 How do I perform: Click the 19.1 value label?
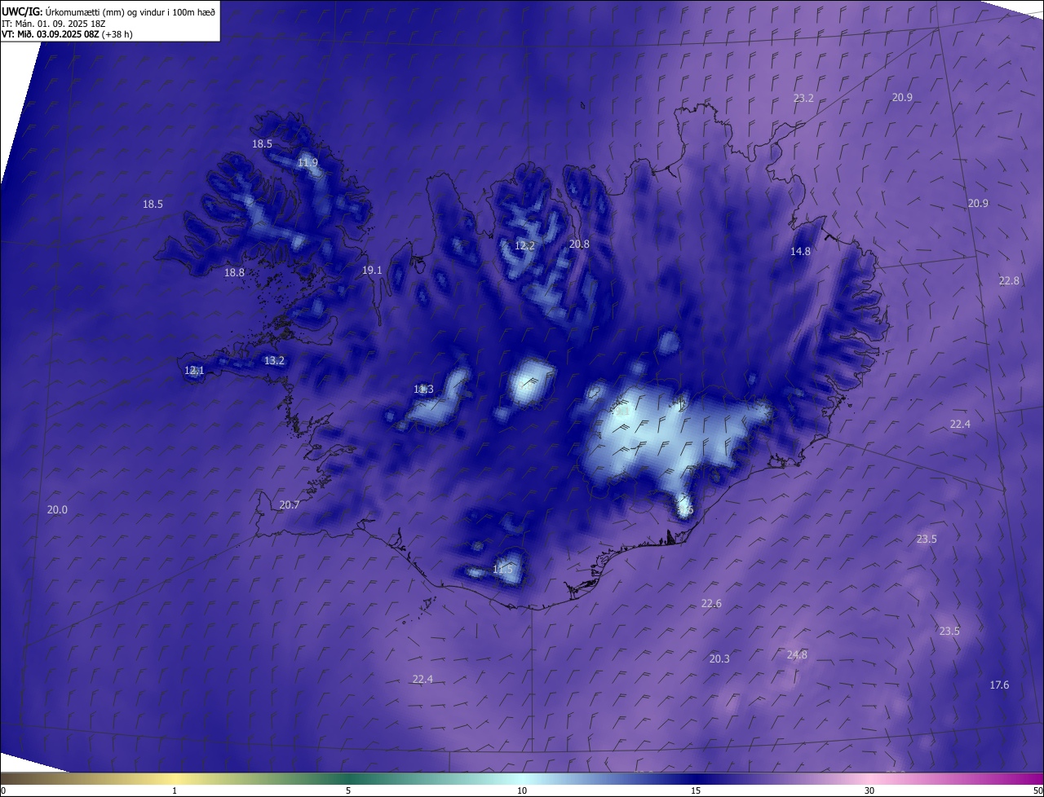click(372, 270)
